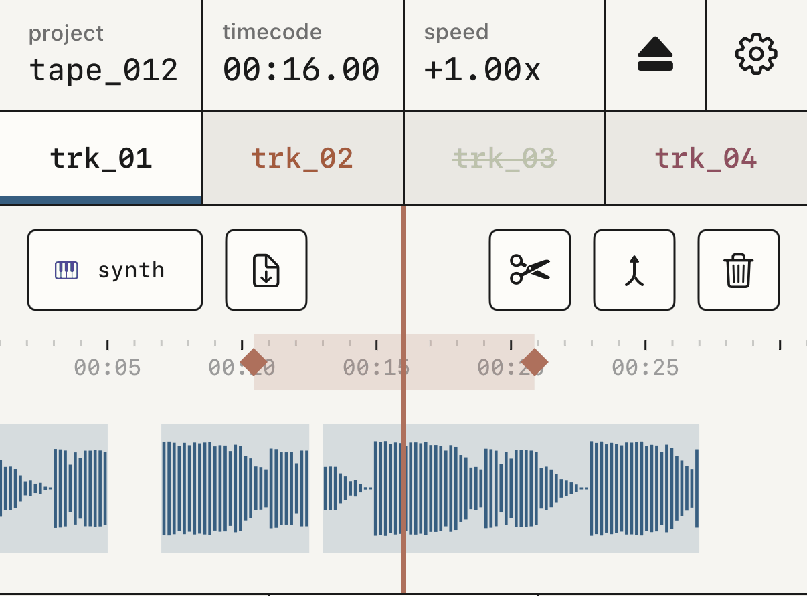The width and height of the screenshot is (807, 596).
Task: Select the trk_01 tab
Action: 100,158
